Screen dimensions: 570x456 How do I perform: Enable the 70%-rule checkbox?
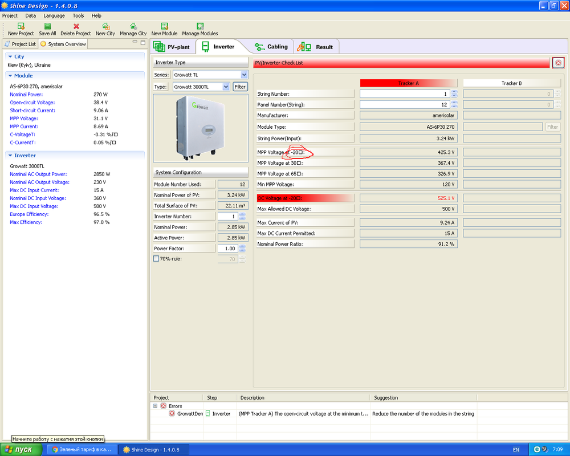point(156,259)
